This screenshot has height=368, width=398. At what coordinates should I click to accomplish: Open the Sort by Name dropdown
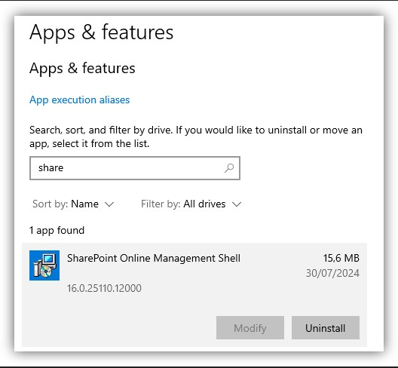[73, 204]
